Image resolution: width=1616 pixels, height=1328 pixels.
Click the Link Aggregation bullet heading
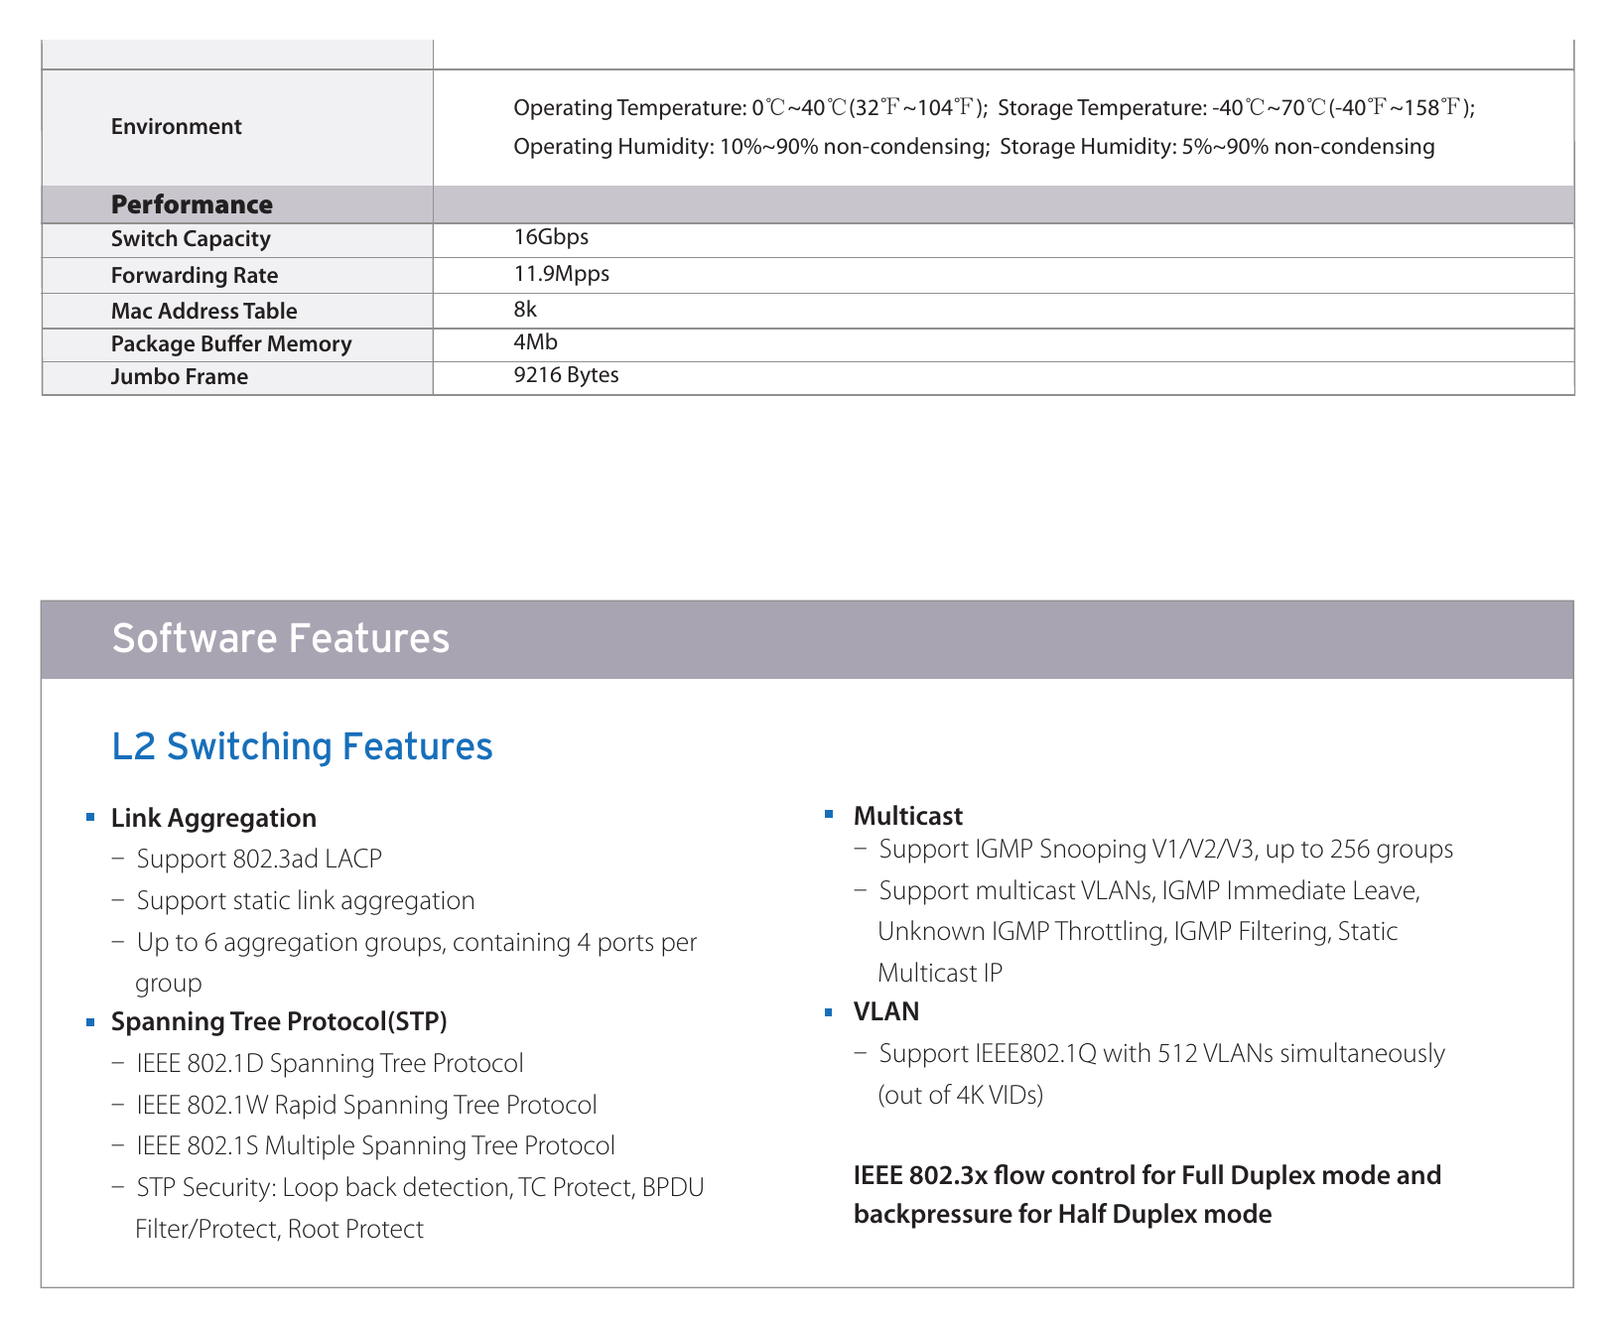pyautogui.click(x=213, y=818)
